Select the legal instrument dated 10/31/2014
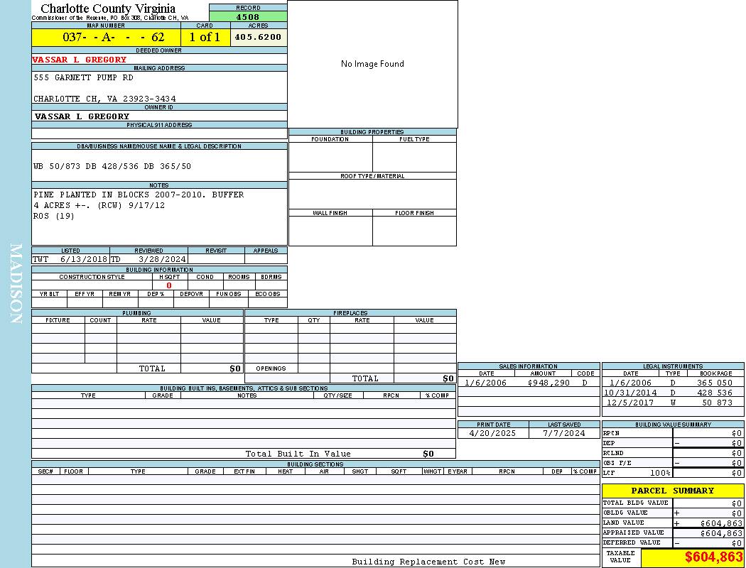 click(x=630, y=393)
